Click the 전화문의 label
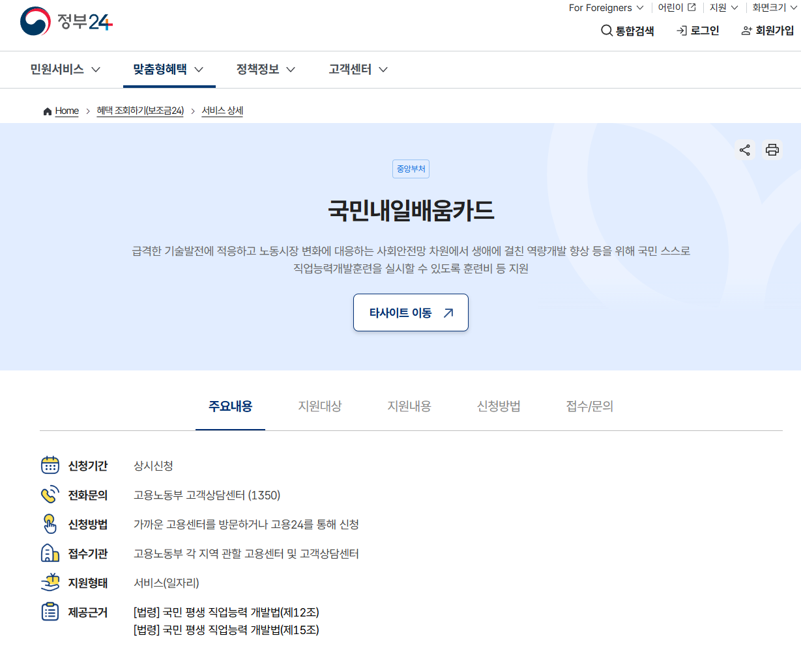The width and height of the screenshot is (801, 653). point(88,495)
